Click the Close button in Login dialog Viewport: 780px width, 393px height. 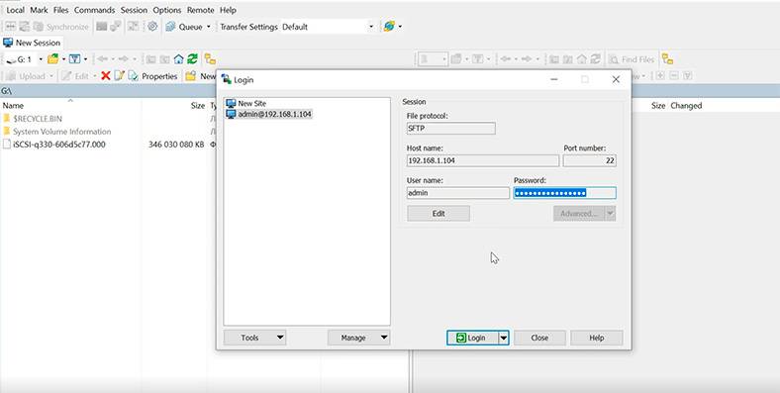539,338
